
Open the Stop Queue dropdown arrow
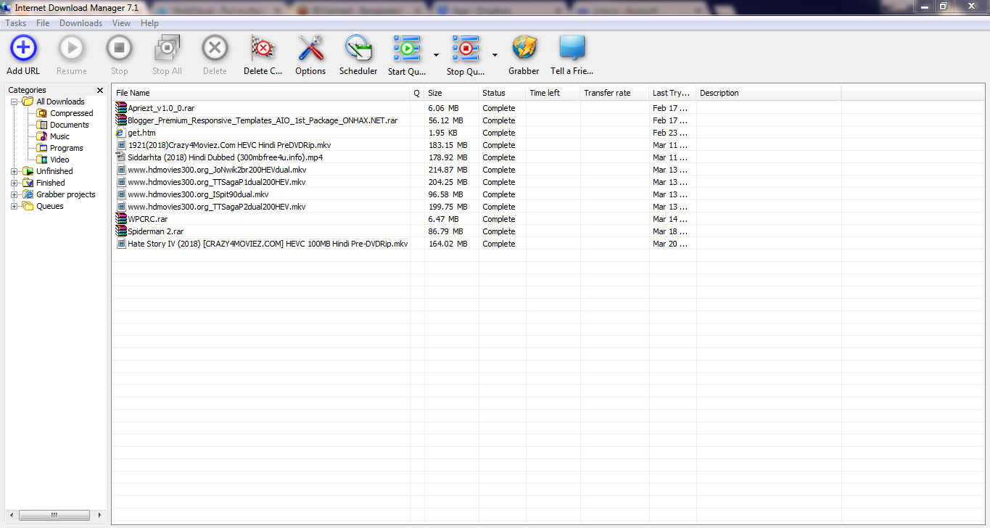495,55
